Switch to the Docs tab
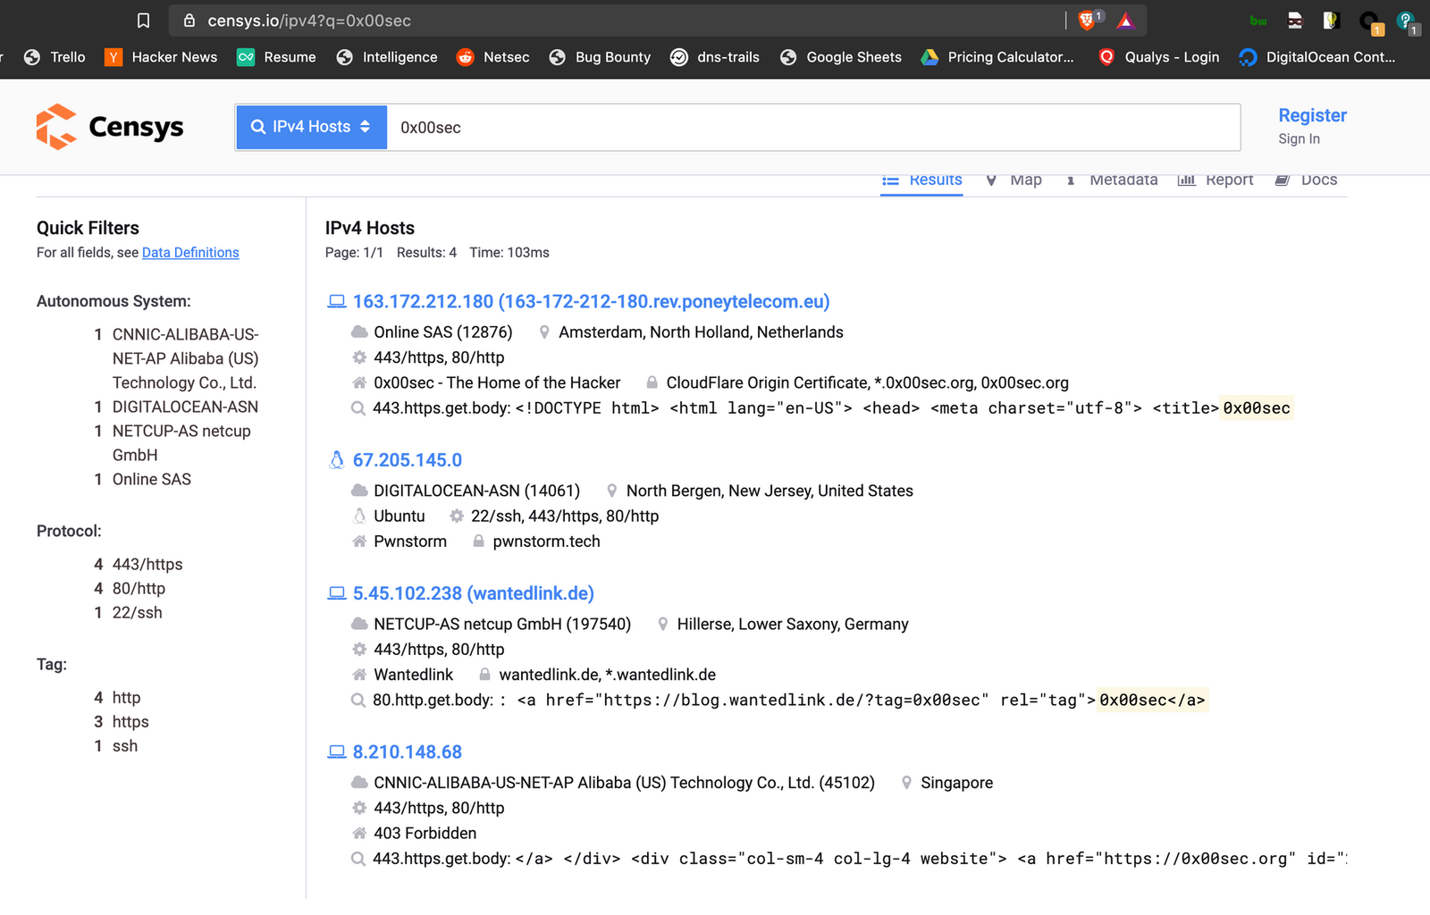 coord(1306,180)
